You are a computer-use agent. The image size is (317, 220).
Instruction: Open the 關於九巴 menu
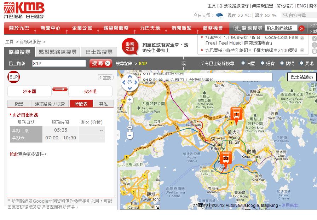pyautogui.click(x=19, y=28)
